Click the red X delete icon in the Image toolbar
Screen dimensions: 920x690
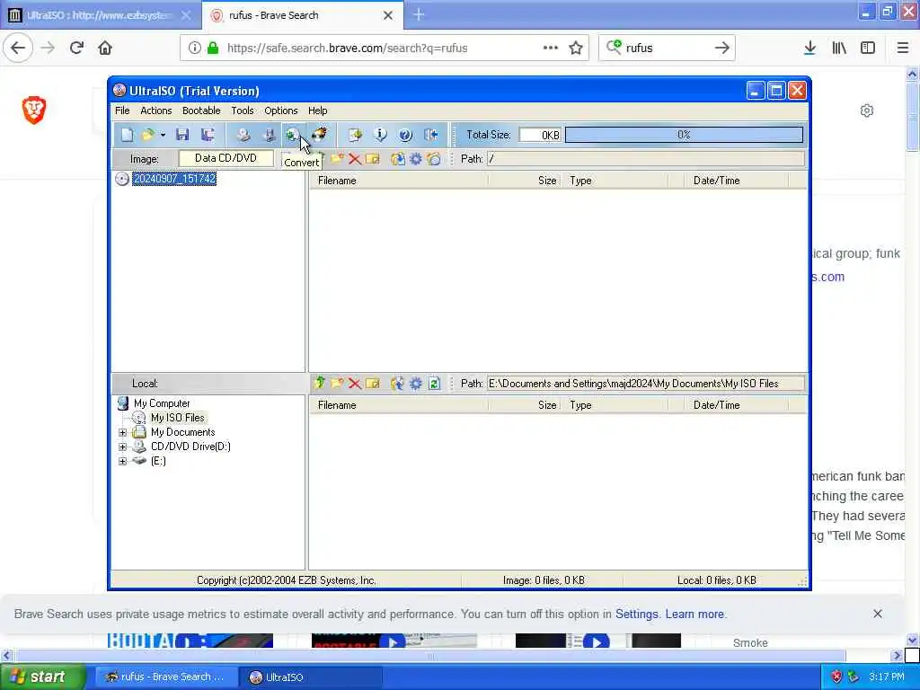354,158
